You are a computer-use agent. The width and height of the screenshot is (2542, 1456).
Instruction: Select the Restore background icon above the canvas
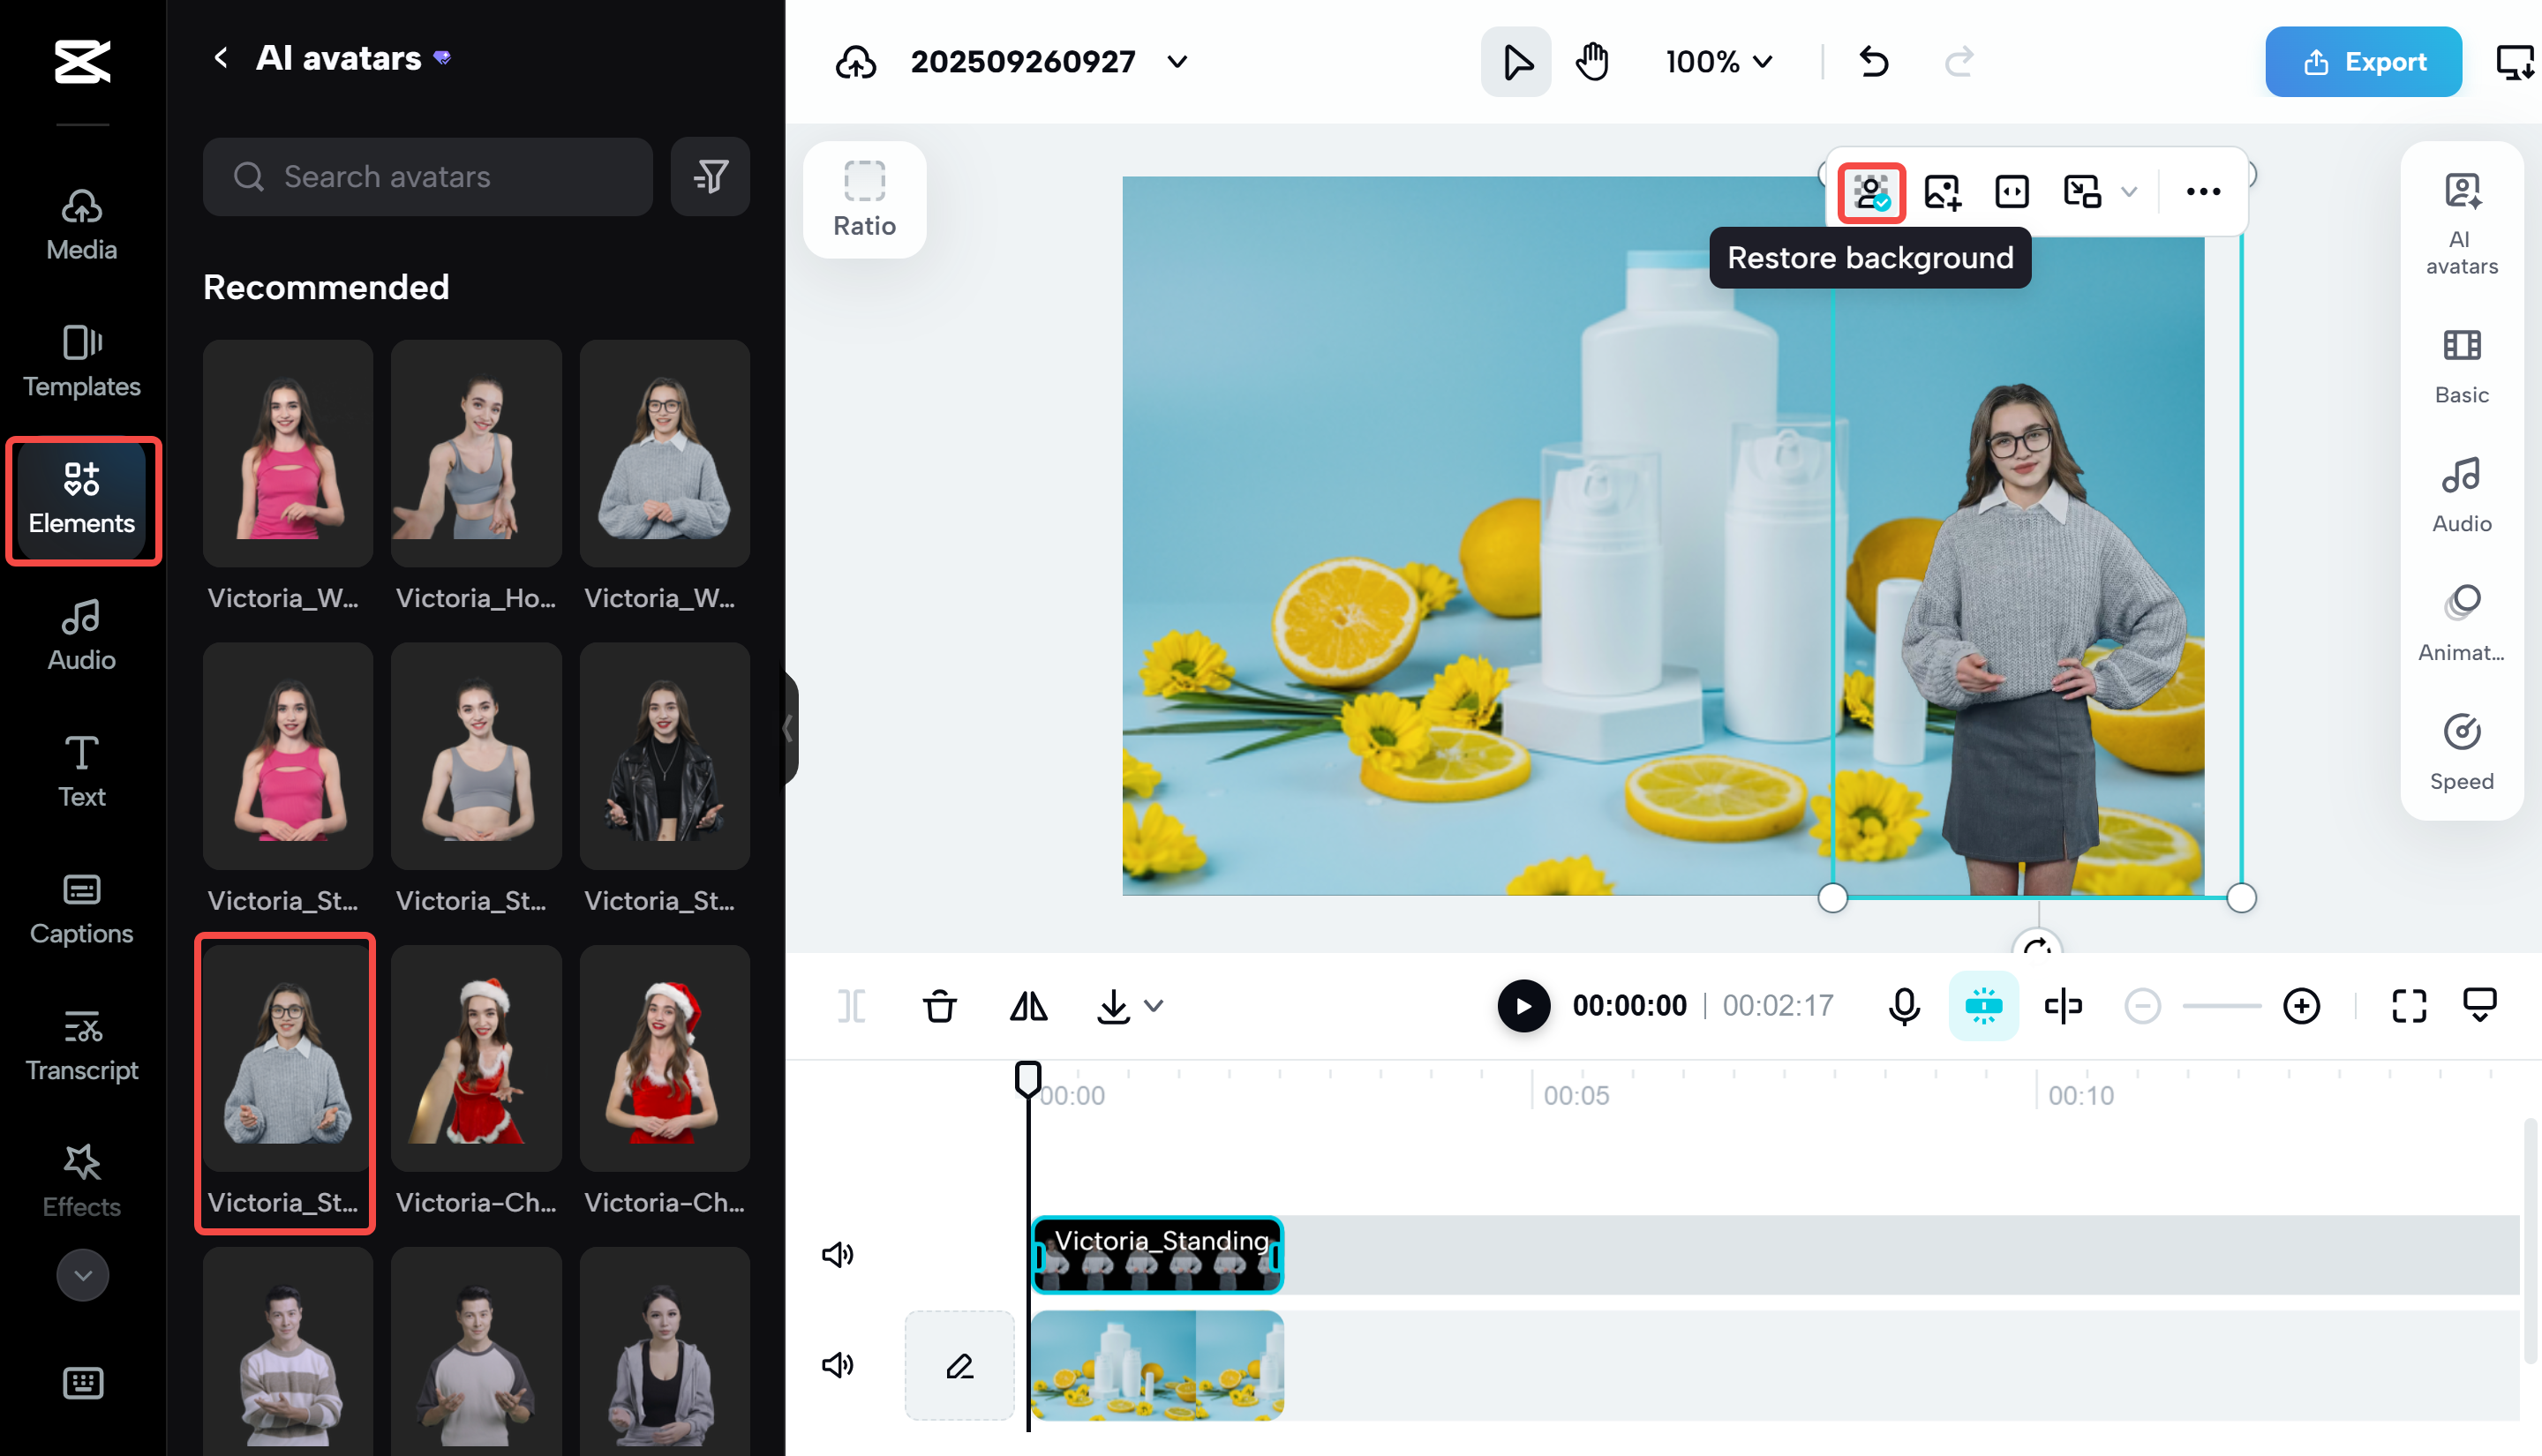[1871, 192]
